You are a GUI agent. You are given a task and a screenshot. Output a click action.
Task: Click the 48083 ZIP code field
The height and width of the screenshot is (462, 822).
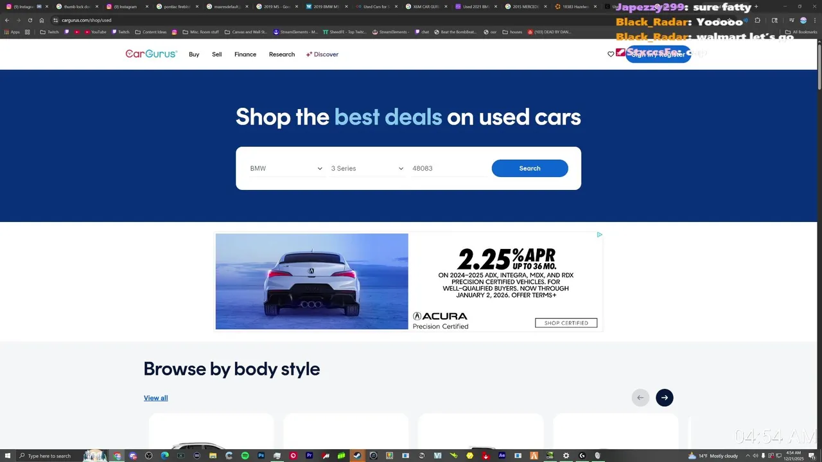click(448, 168)
